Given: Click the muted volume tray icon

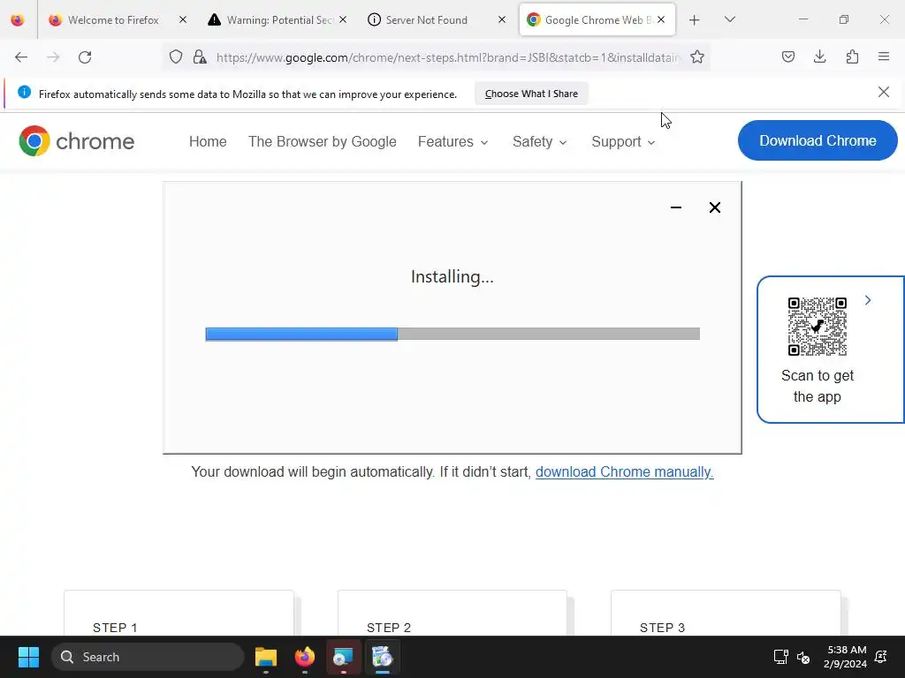Looking at the screenshot, I should (802, 657).
